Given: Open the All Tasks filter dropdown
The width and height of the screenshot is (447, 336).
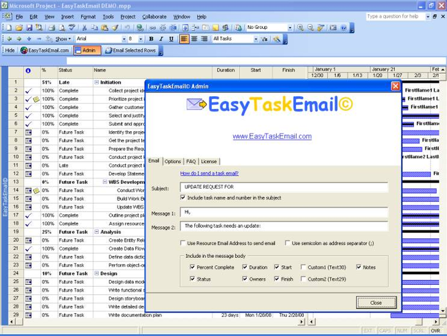Looking at the screenshot, I should coord(255,39).
